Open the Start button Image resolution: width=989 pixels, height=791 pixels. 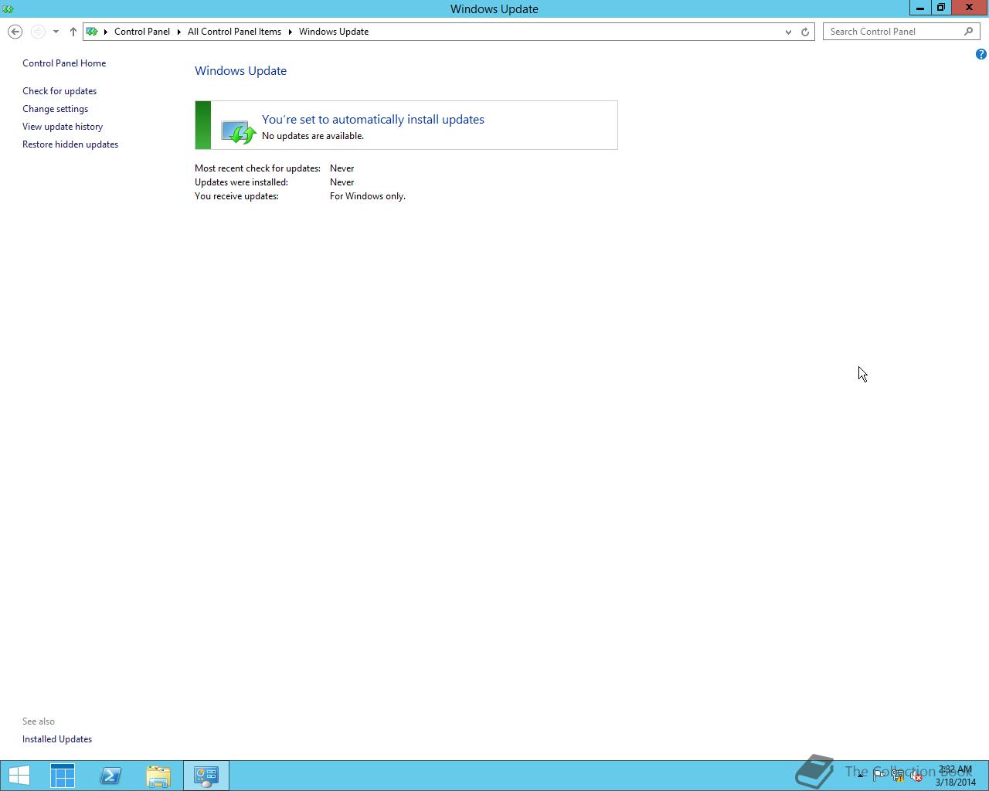[19, 776]
